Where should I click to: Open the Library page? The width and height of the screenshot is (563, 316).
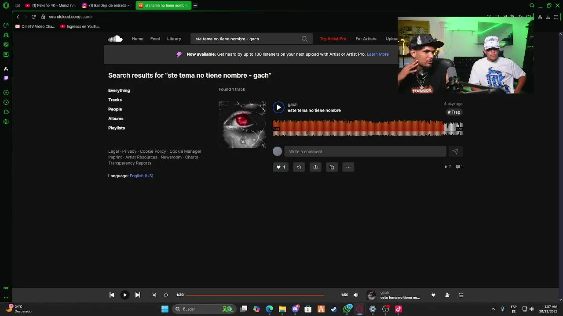174,39
